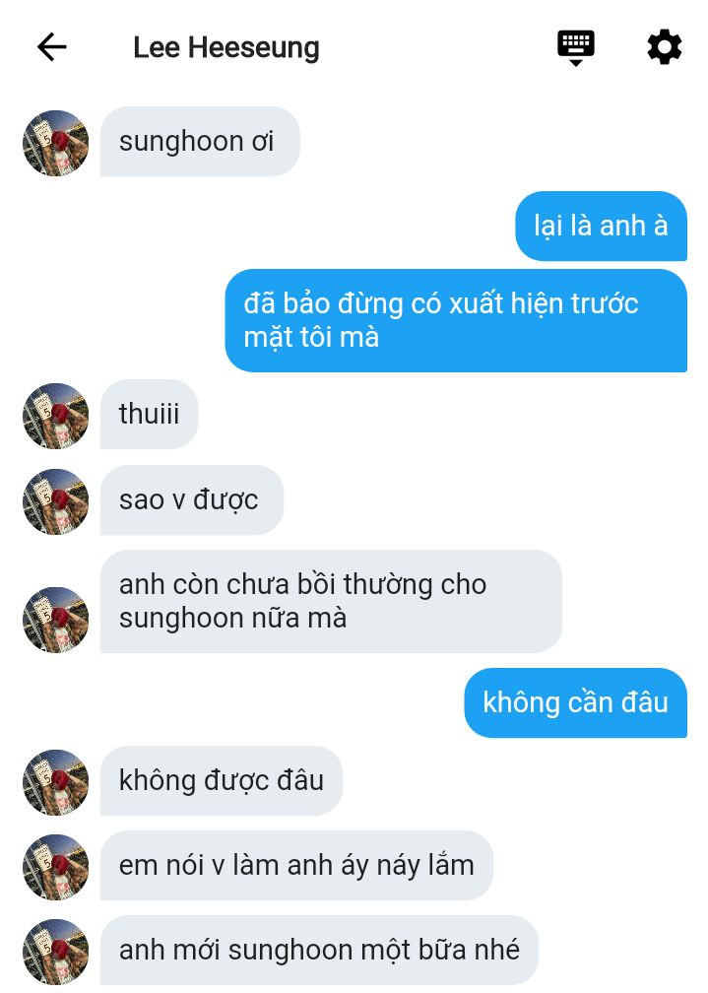Select 'em nói v làm anh áy náy' message
The image size is (708, 993).
pyautogui.click(x=296, y=865)
